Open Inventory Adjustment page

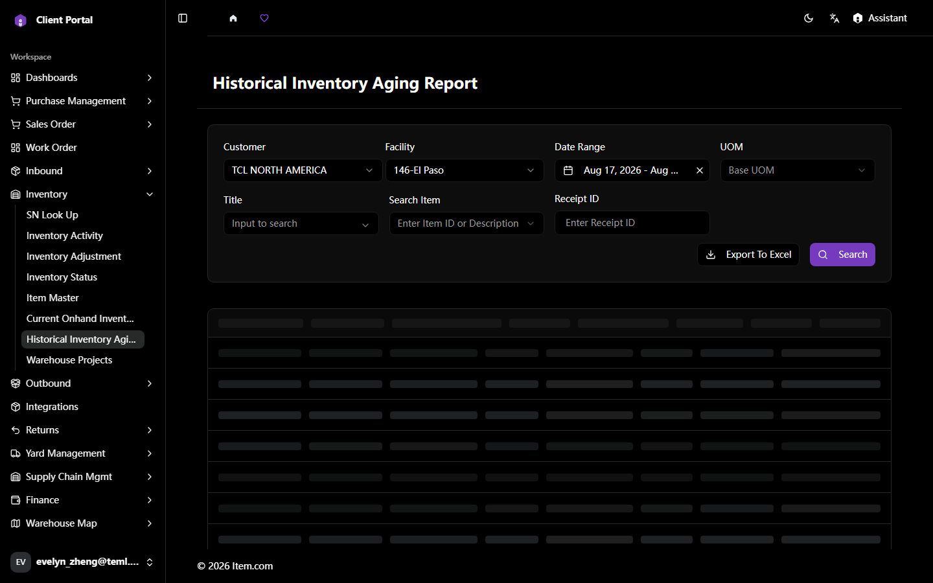tap(83, 257)
